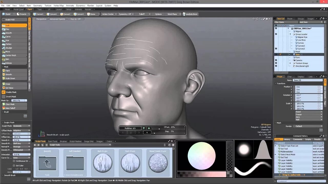This screenshot has height=184, width=328.
Task: Expand the Texture Group tree item
Action: [290, 63]
